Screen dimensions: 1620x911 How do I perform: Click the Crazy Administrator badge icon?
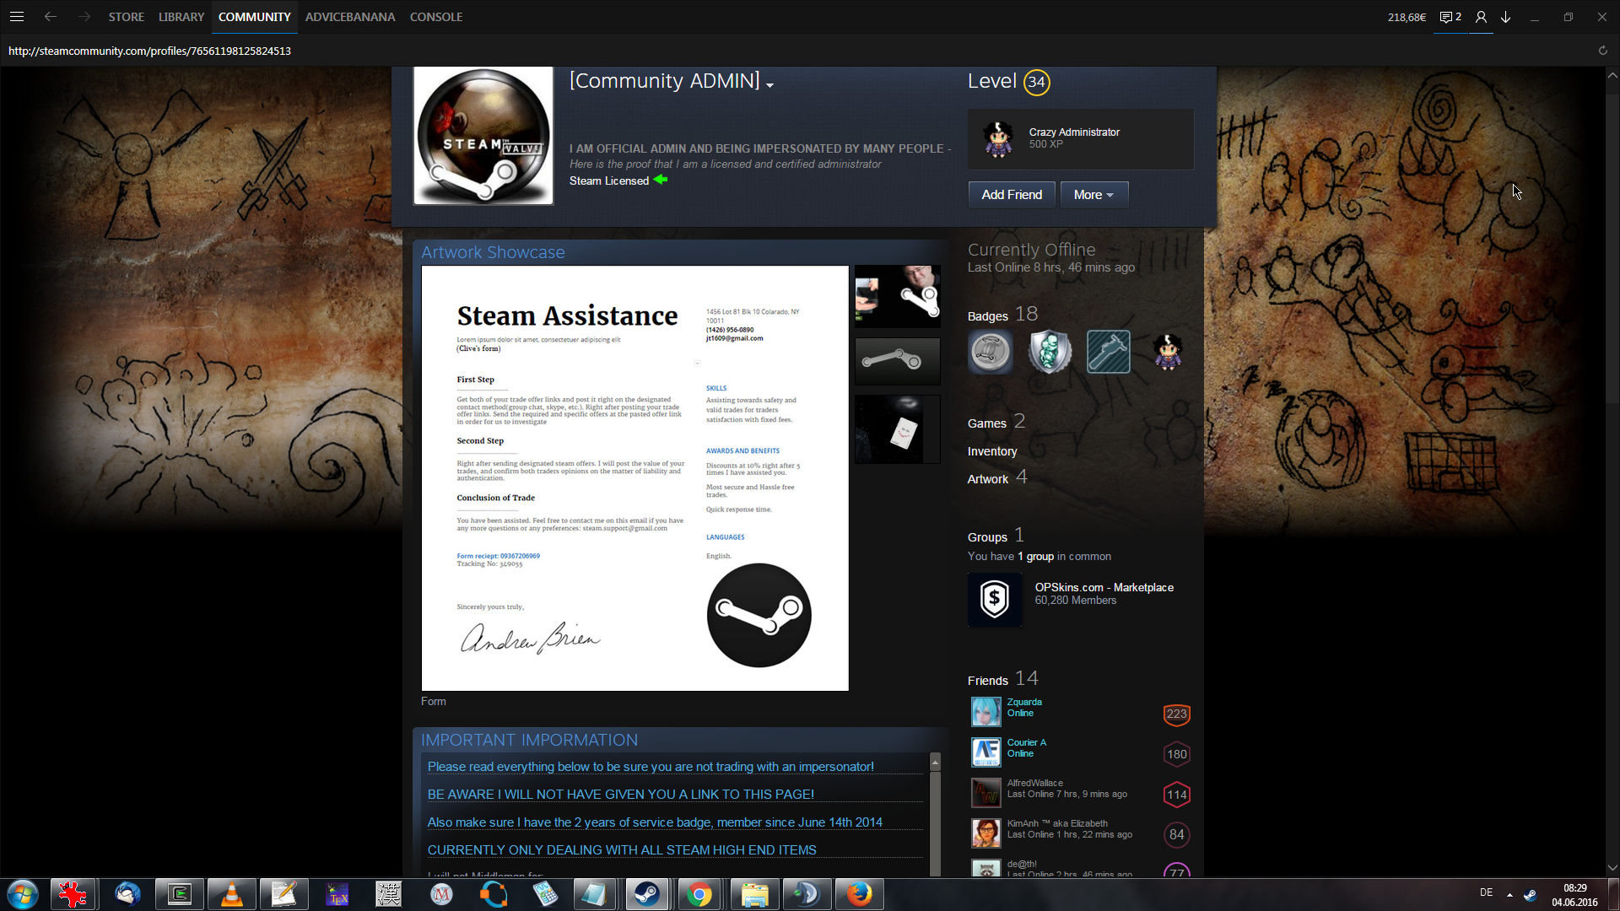click(x=998, y=139)
